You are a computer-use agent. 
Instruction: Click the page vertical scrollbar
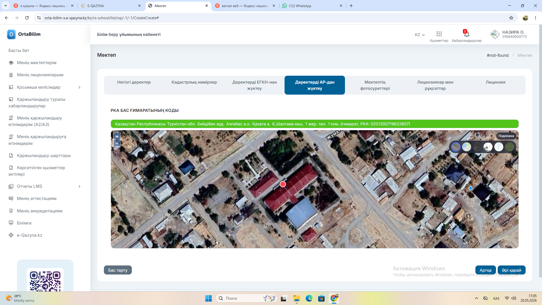540,151
